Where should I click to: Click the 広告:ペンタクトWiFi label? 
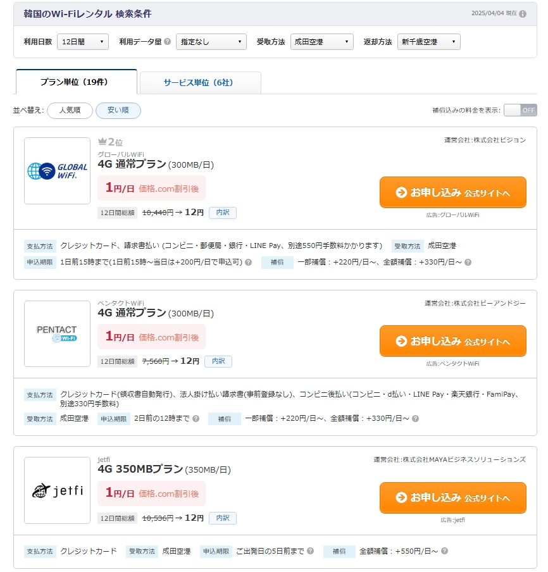tap(452, 364)
